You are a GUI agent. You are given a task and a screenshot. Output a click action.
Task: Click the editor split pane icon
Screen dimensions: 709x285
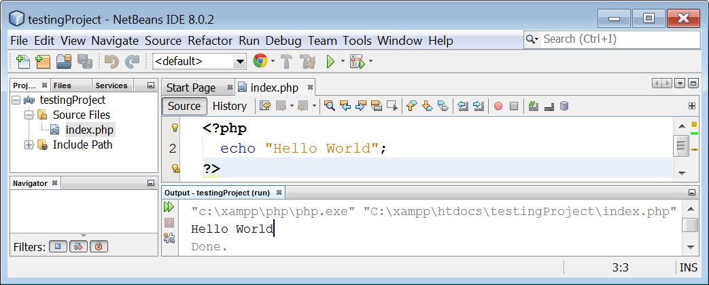[691, 106]
